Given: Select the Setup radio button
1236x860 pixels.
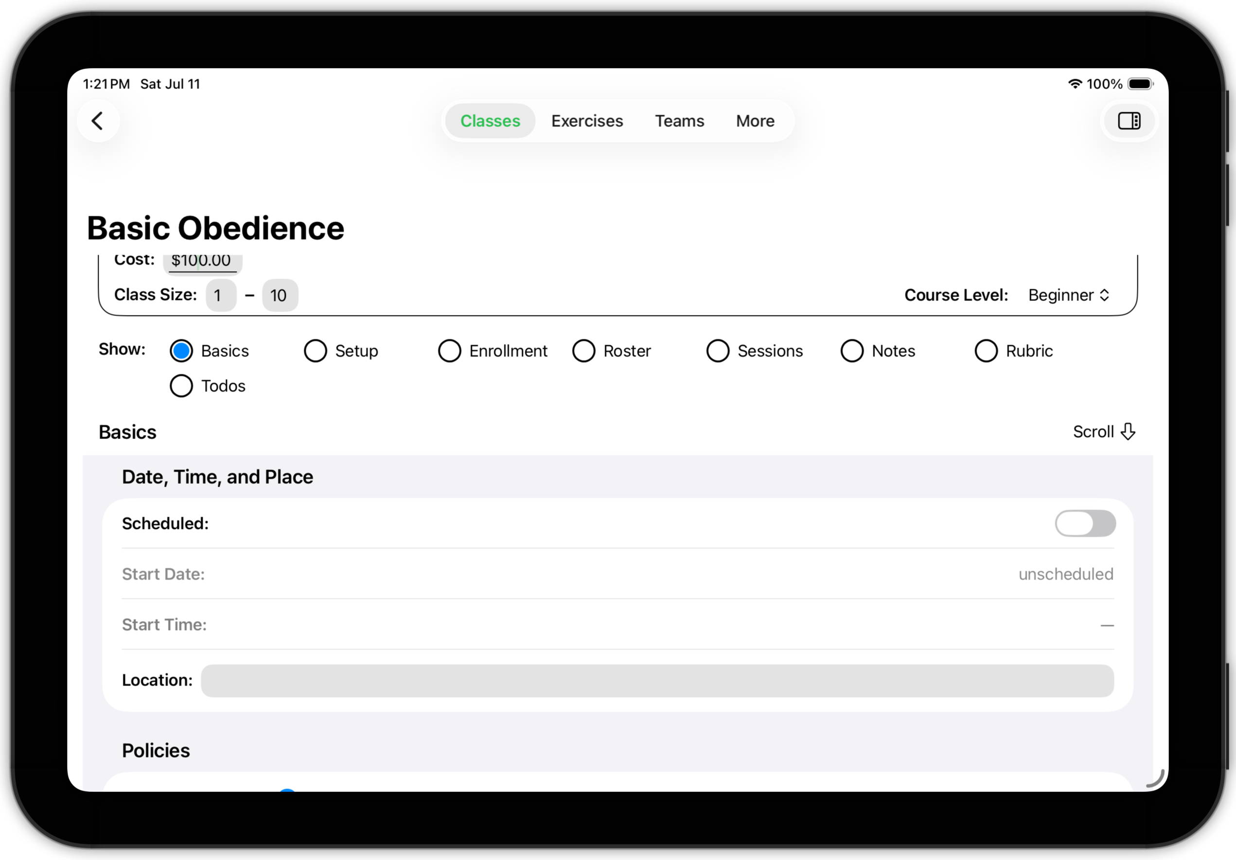Looking at the screenshot, I should coord(316,351).
